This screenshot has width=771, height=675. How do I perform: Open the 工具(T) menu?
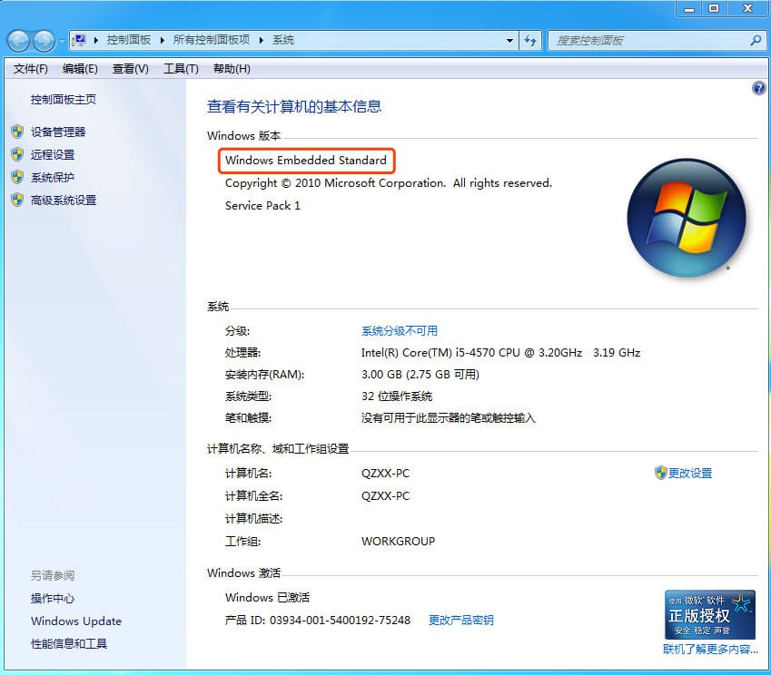[181, 69]
